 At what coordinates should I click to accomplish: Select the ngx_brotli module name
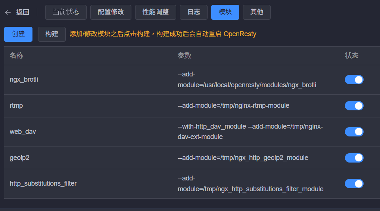(24, 80)
